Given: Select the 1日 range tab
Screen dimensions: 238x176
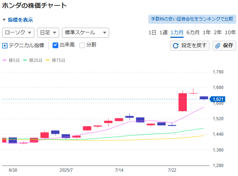Looking at the screenshot, I should 152,32.
